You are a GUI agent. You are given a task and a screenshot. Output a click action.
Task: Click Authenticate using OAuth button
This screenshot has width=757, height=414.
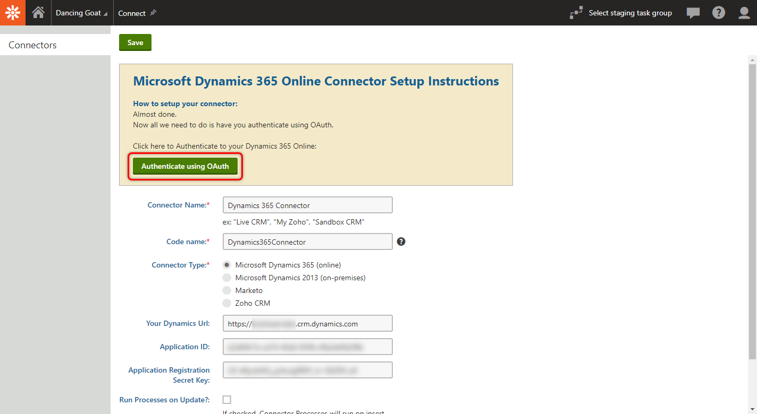pos(185,166)
